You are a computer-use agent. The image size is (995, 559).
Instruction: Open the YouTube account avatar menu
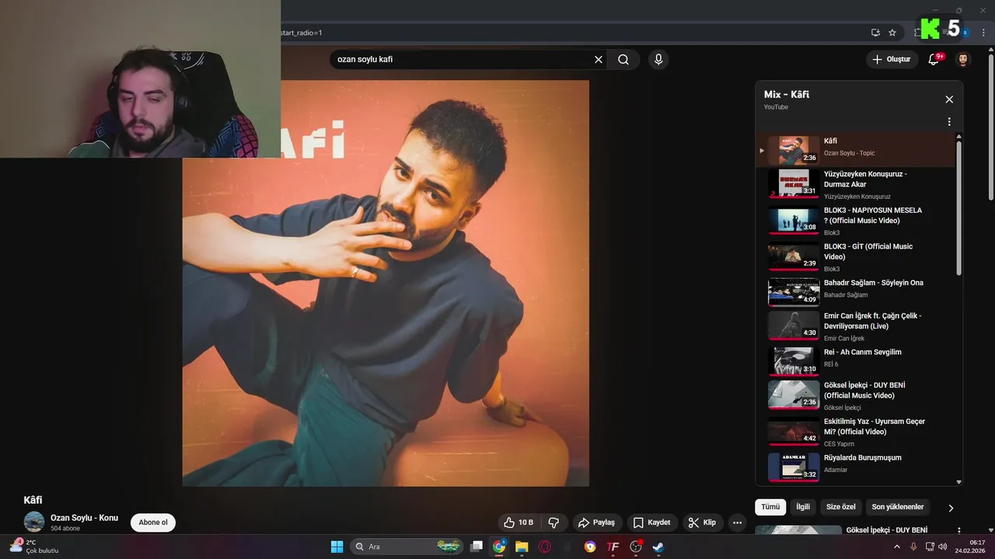(x=963, y=60)
